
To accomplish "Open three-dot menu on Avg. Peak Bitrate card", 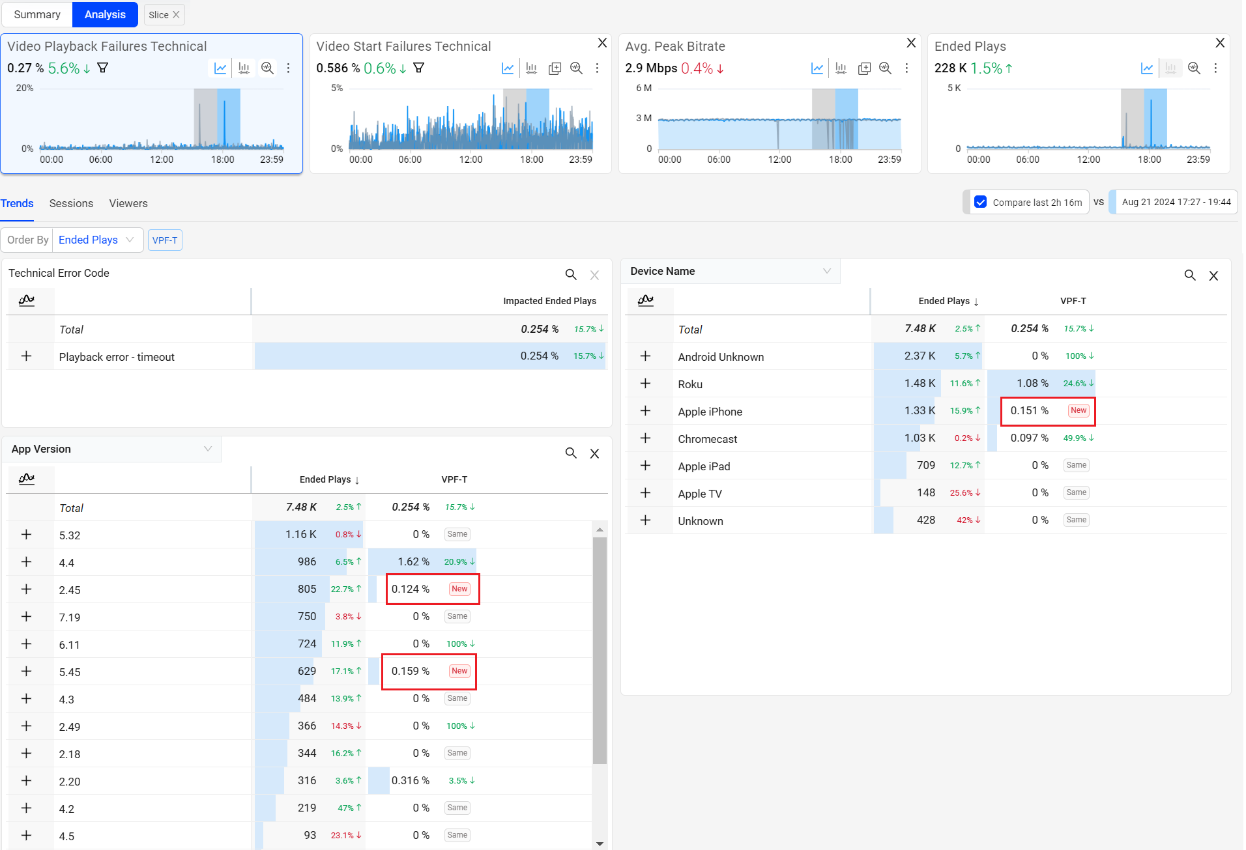I will [906, 68].
